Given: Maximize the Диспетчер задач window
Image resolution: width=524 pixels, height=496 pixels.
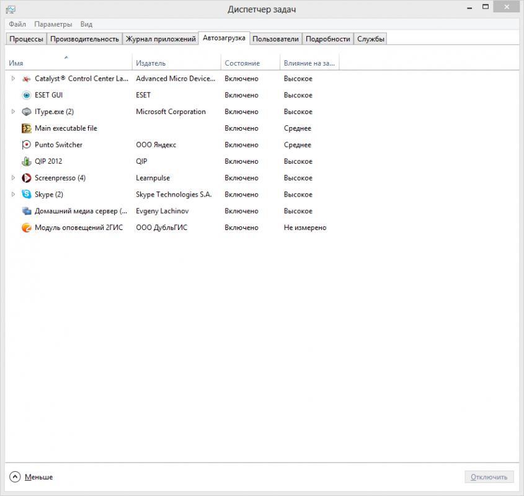Looking at the screenshot, I should click(485, 7).
